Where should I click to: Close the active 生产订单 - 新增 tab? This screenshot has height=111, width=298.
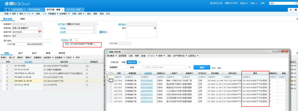pos(62,10)
